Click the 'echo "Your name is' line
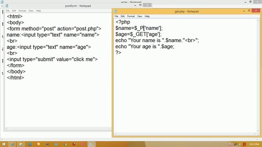 click(x=157, y=40)
